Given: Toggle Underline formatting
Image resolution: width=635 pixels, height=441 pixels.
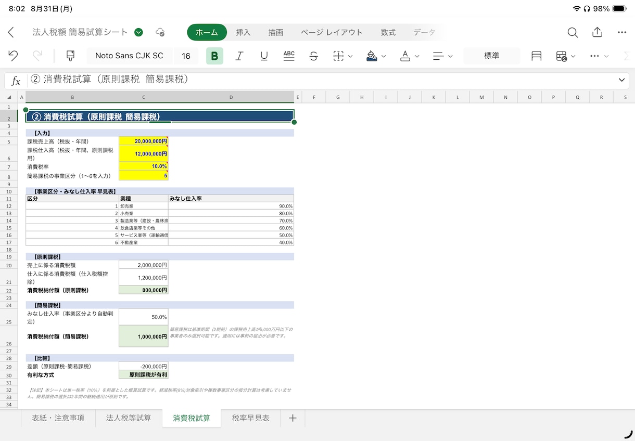Looking at the screenshot, I should pos(264,56).
